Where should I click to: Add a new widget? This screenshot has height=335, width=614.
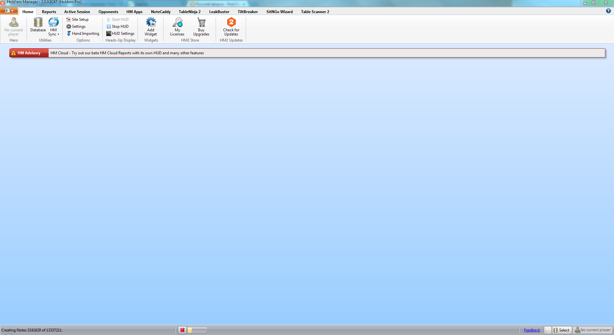tap(151, 27)
